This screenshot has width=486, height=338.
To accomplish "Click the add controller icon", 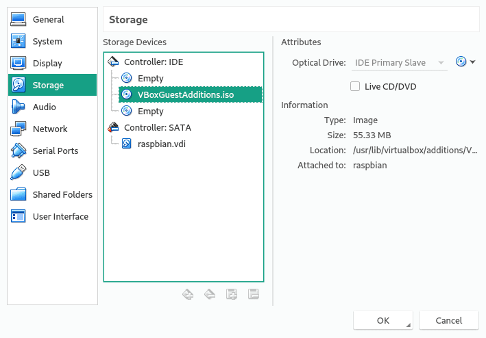I will pos(188,294).
